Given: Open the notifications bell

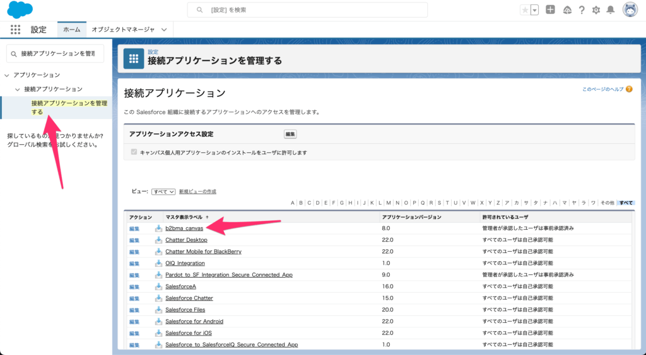Looking at the screenshot, I should coord(611,10).
